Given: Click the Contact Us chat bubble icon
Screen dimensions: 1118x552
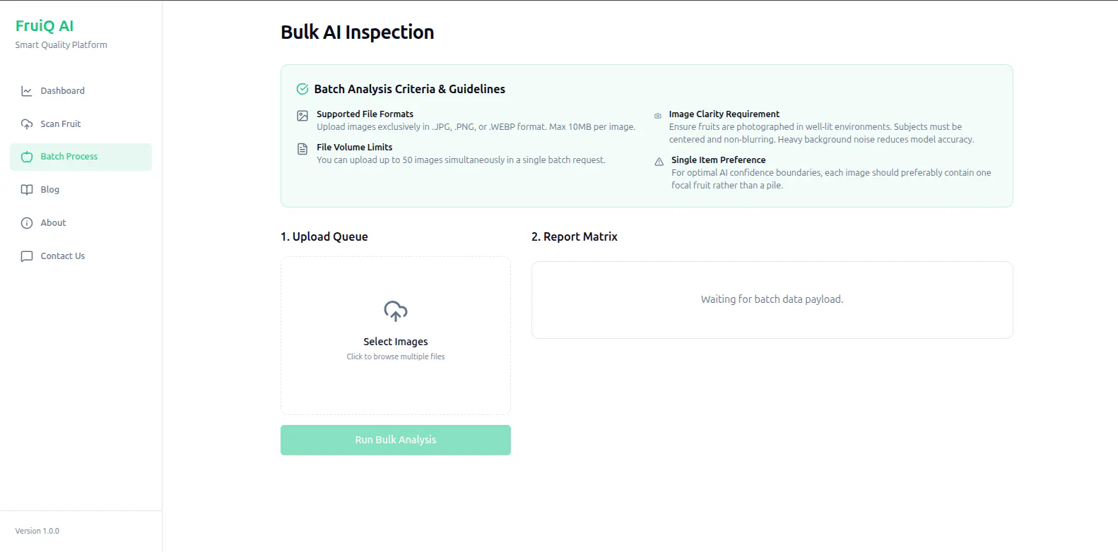Looking at the screenshot, I should 27,256.
